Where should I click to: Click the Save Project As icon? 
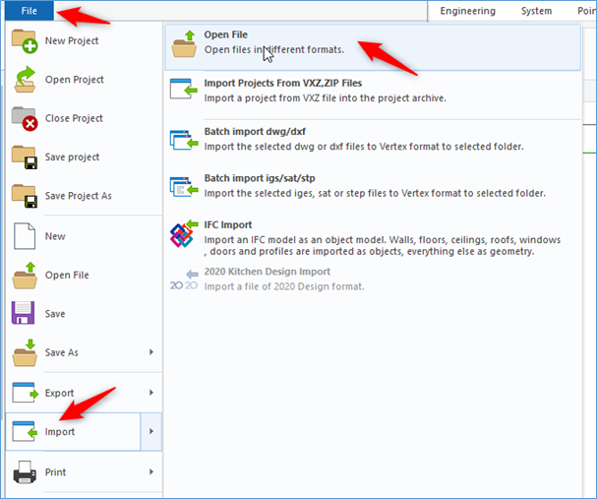pos(25,196)
